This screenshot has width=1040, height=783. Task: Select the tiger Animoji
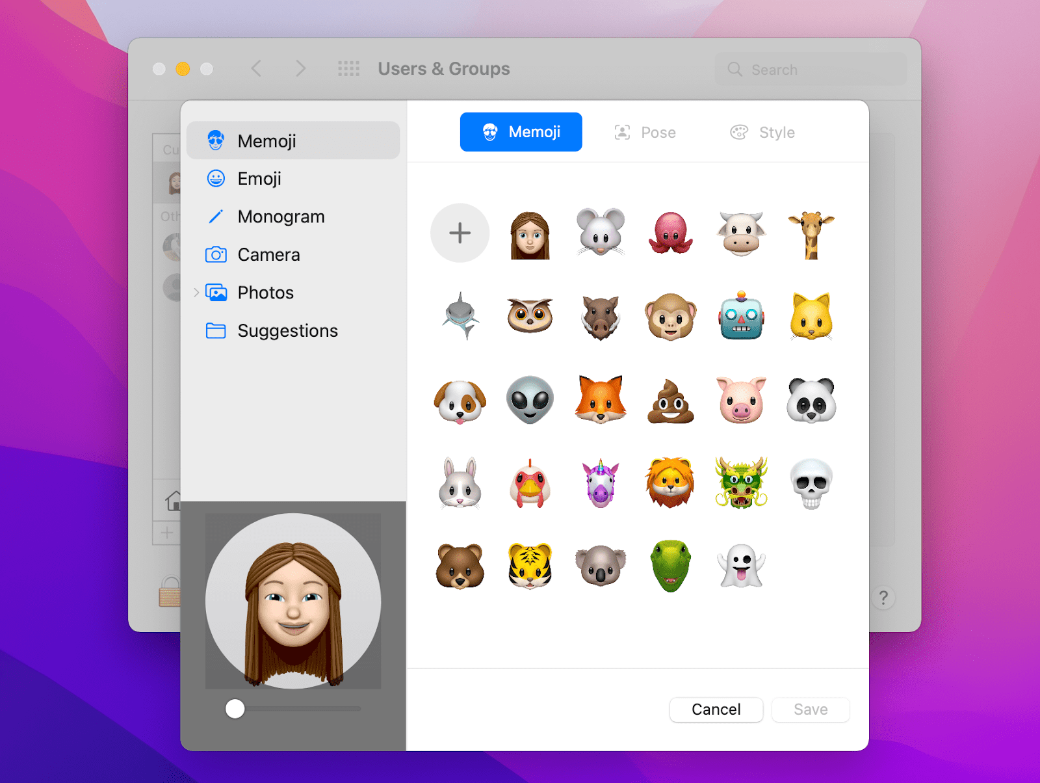click(530, 566)
